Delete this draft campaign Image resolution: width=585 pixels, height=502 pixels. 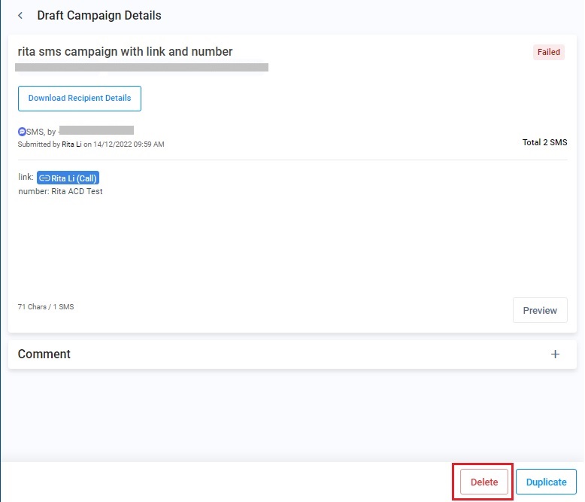484,482
